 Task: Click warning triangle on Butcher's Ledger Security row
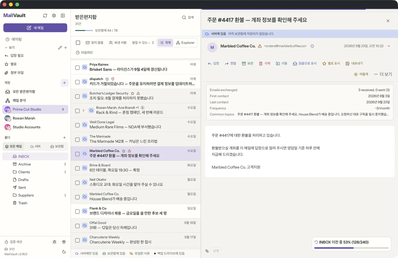tap(138, 93)
